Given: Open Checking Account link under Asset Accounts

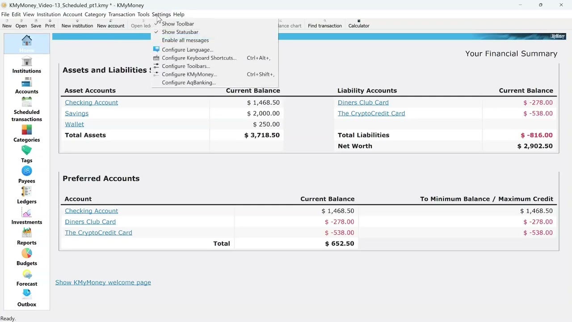Looking at the screenshot, I should coord(92,102).
